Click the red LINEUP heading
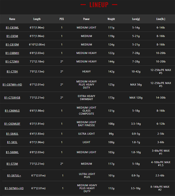This screenshot has width=175, height=196. coord(99,5)
